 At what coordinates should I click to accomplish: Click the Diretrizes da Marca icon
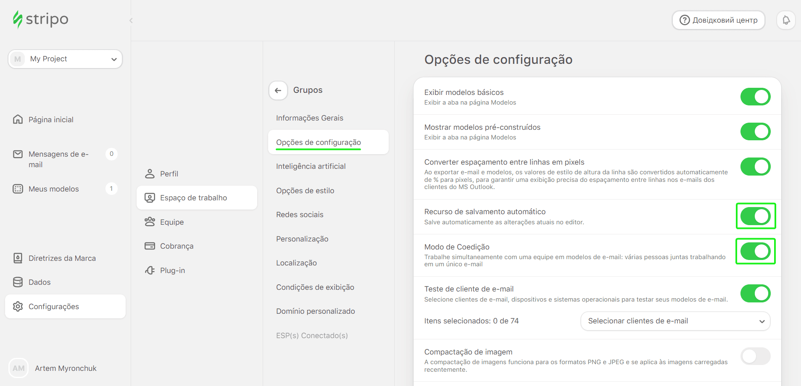(x=17, y=258)
